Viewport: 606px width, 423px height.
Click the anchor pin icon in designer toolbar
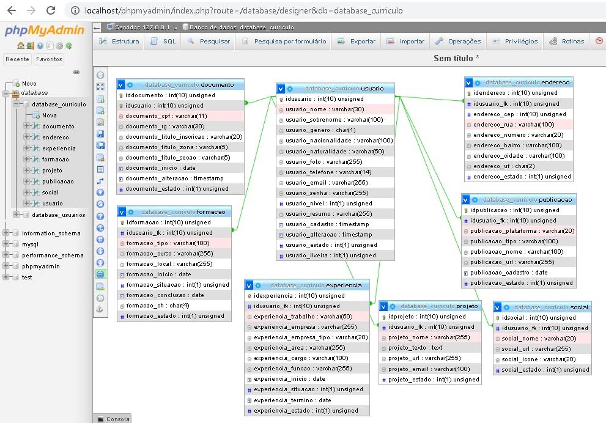click(100, 309)
